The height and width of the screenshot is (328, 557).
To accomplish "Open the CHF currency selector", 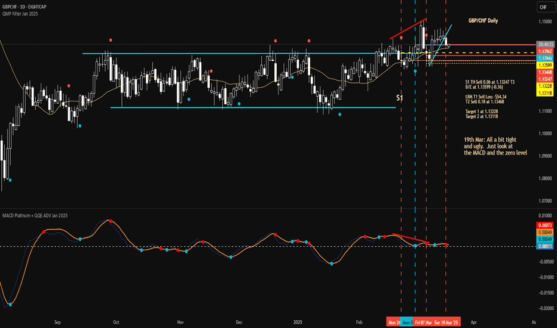I will 545,7.
